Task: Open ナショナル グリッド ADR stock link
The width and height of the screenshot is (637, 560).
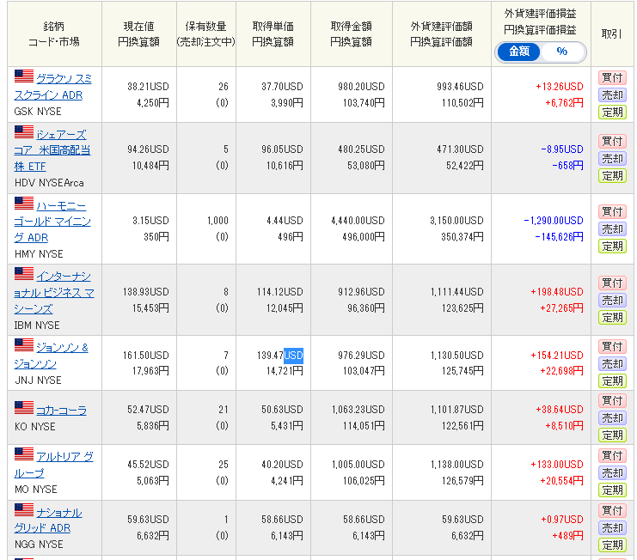Action: [48, 520]
